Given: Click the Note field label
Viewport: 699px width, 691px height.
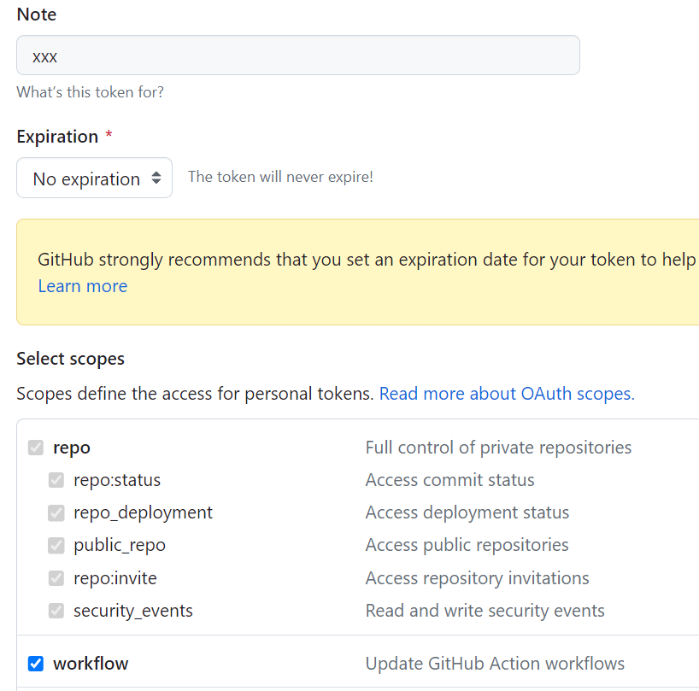Looking at the screenshot, I should click(37, 15).
